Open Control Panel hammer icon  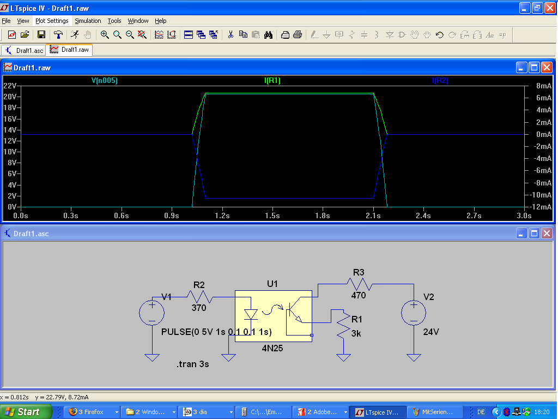(x=58, y=35)
